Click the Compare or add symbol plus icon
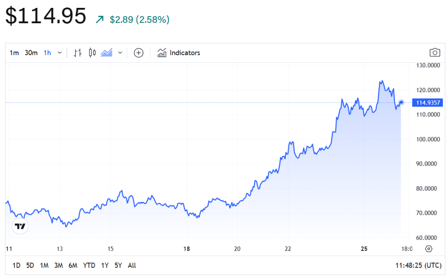The width and height of the screenshot is (448, 280). click(x=139, y=53)
